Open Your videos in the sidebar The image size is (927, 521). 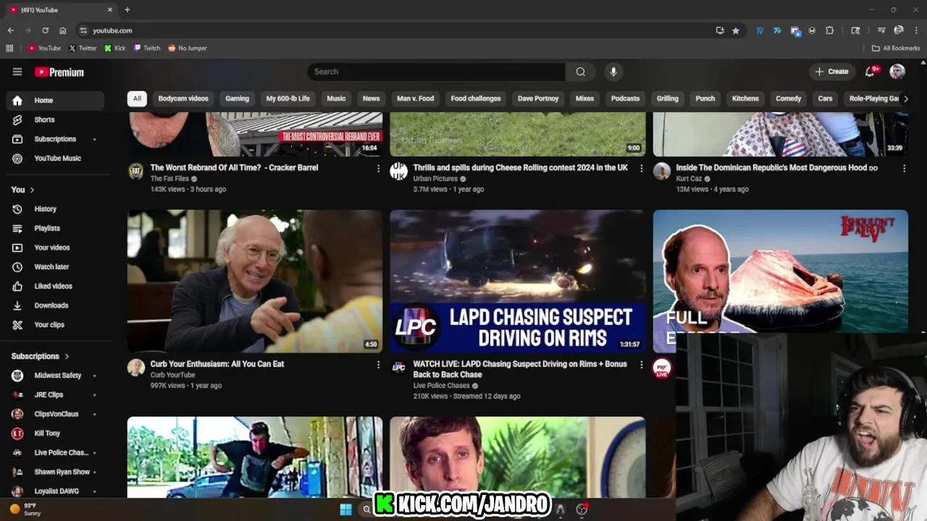tap(54, 247)
